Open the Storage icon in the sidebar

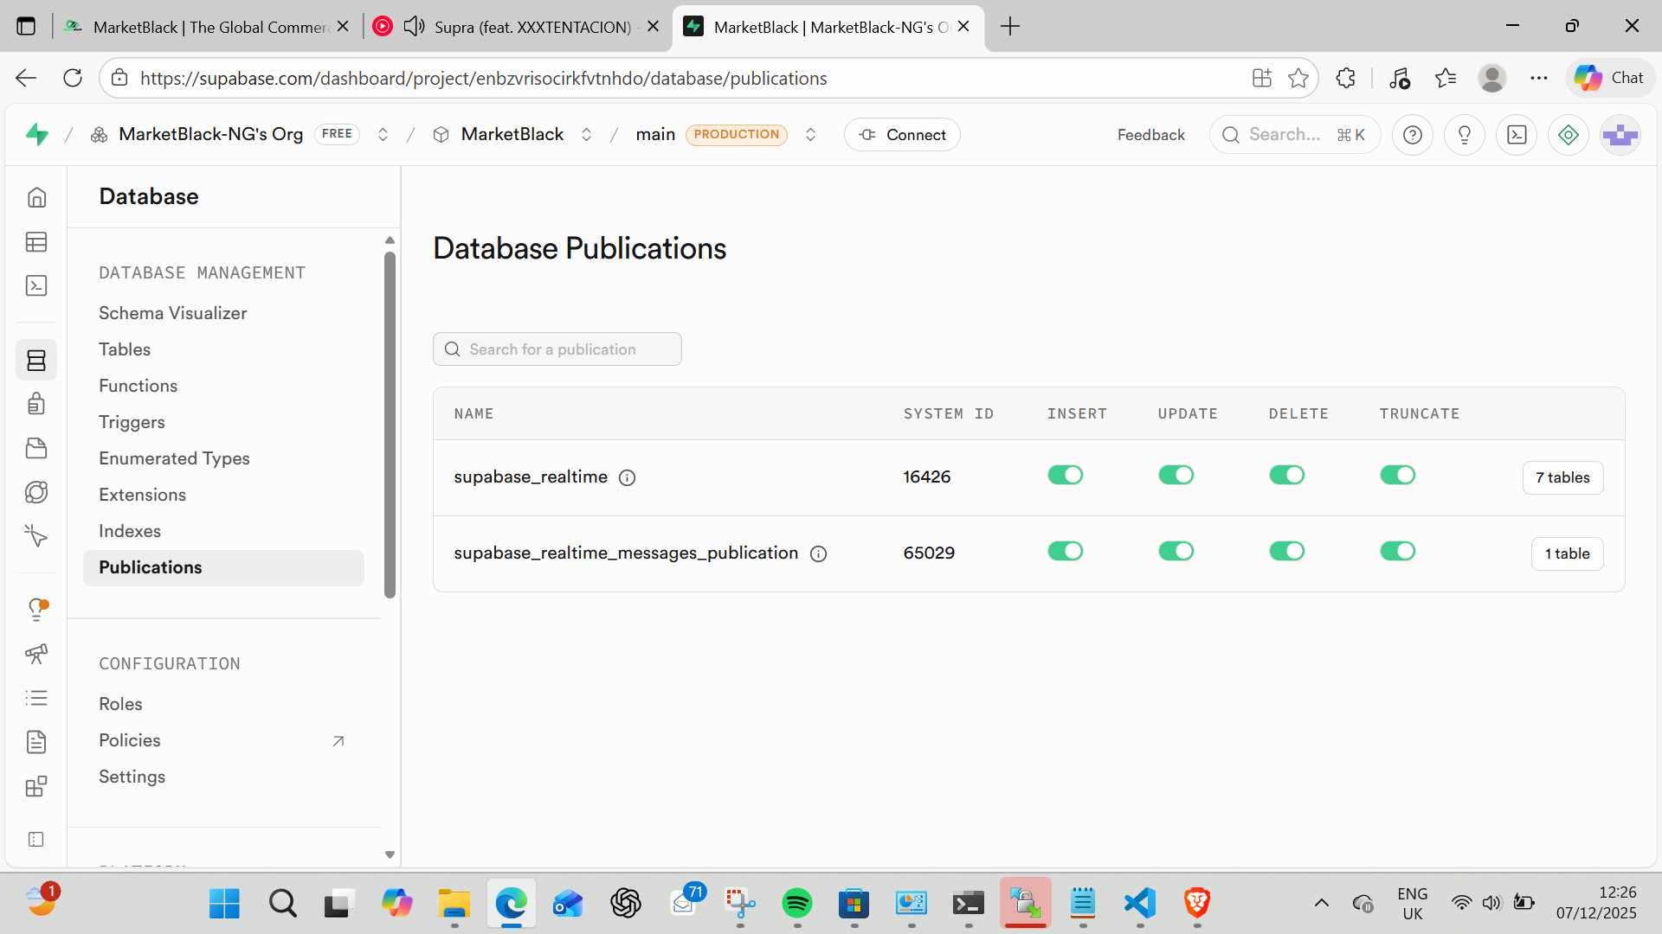pyautogui.click(x=36, y=448)
